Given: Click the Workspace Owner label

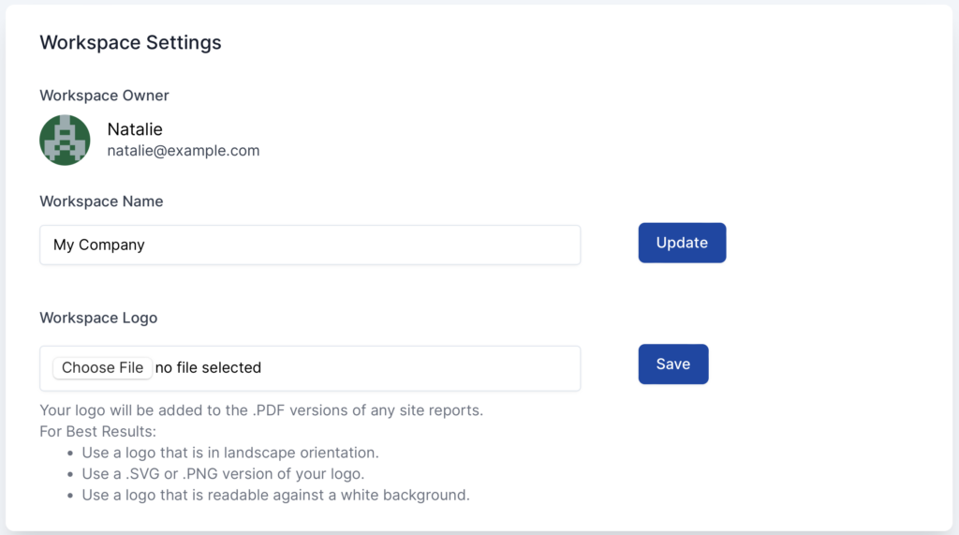Looking at the screenshot, I should point(104,96).
